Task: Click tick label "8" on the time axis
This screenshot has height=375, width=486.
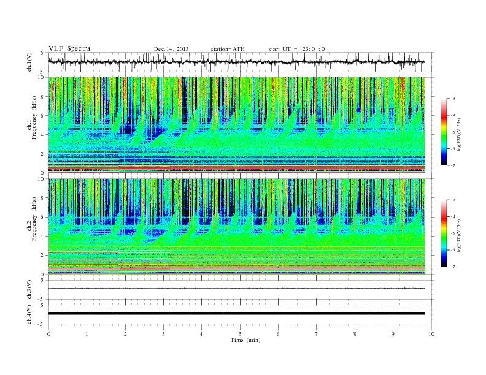Action: tap(355, 334)
